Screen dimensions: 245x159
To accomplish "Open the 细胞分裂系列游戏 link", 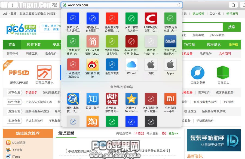I will (x=37, y=111).
